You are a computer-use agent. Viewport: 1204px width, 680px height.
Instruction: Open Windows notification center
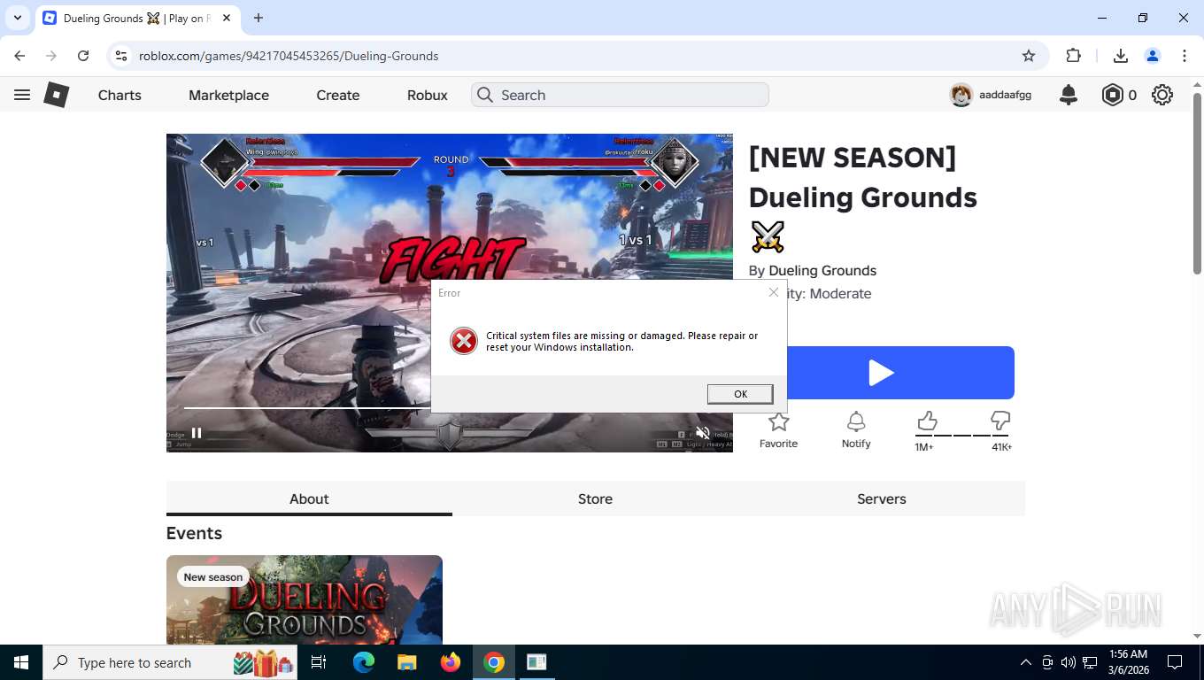coord(1175,662)
